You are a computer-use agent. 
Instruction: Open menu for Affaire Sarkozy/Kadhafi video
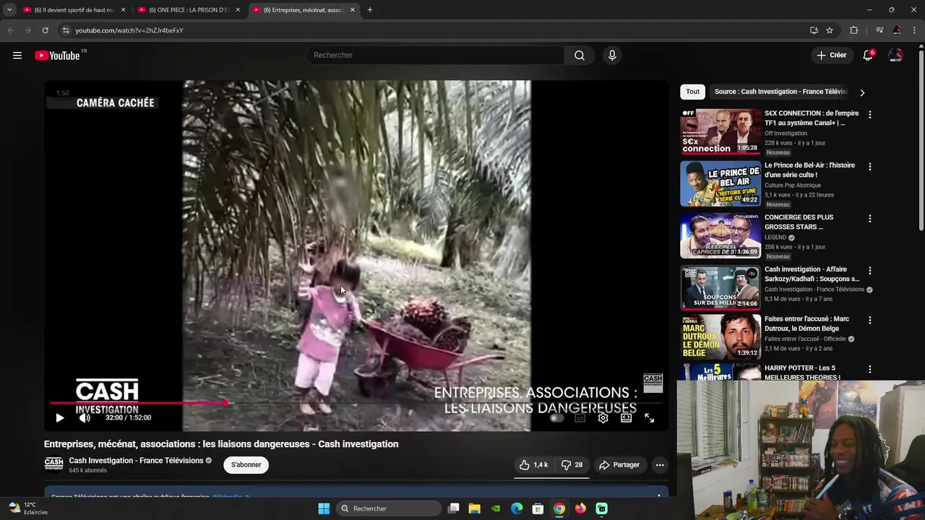[x=869, y=271]
